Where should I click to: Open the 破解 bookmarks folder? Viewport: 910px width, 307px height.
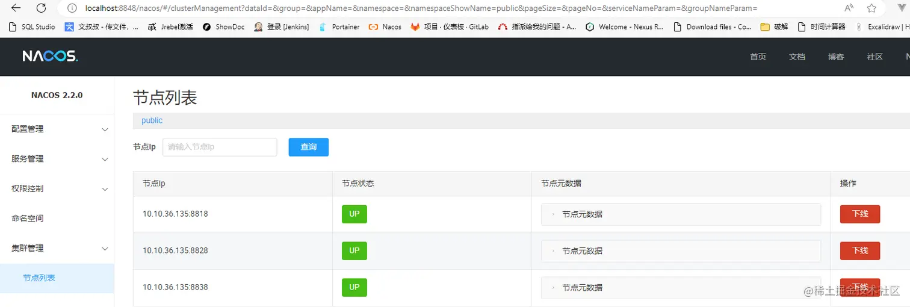(x=775, y=27)
